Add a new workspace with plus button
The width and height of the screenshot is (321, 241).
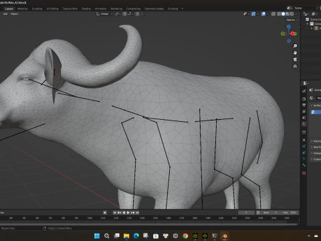tap(182, 9)
